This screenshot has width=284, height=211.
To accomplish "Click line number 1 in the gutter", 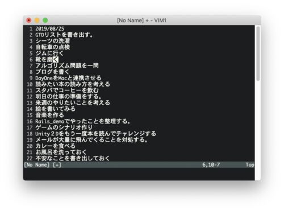I will click(x=31, y=29).
